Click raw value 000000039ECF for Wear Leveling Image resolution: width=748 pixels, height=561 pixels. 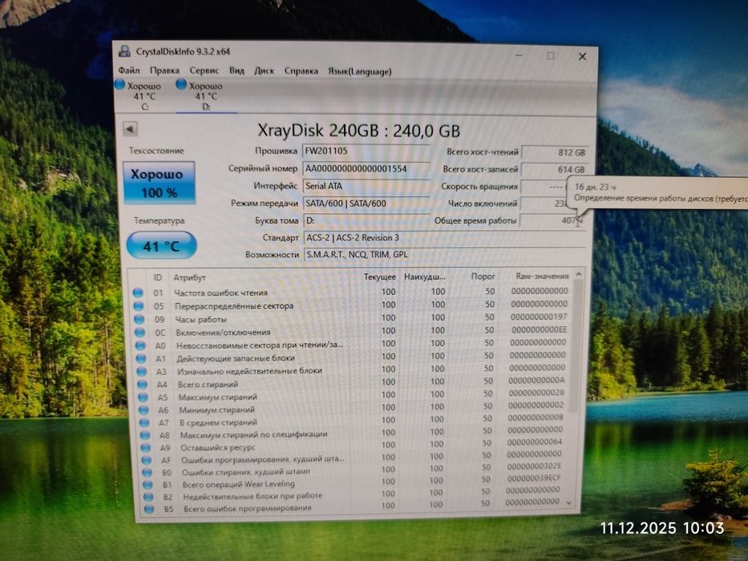(533, 478)
